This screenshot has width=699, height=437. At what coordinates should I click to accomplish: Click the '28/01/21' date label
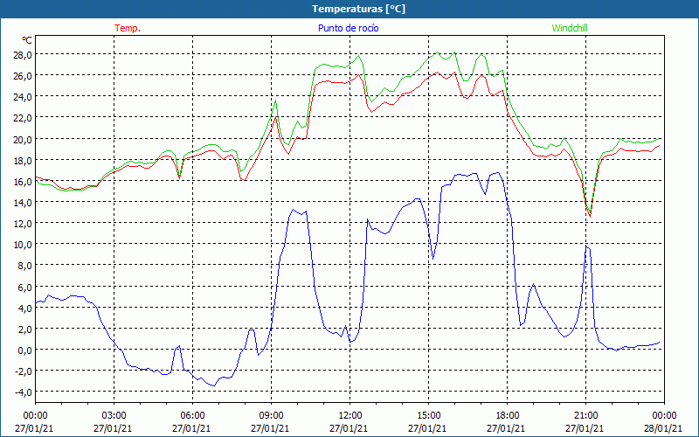663,428
